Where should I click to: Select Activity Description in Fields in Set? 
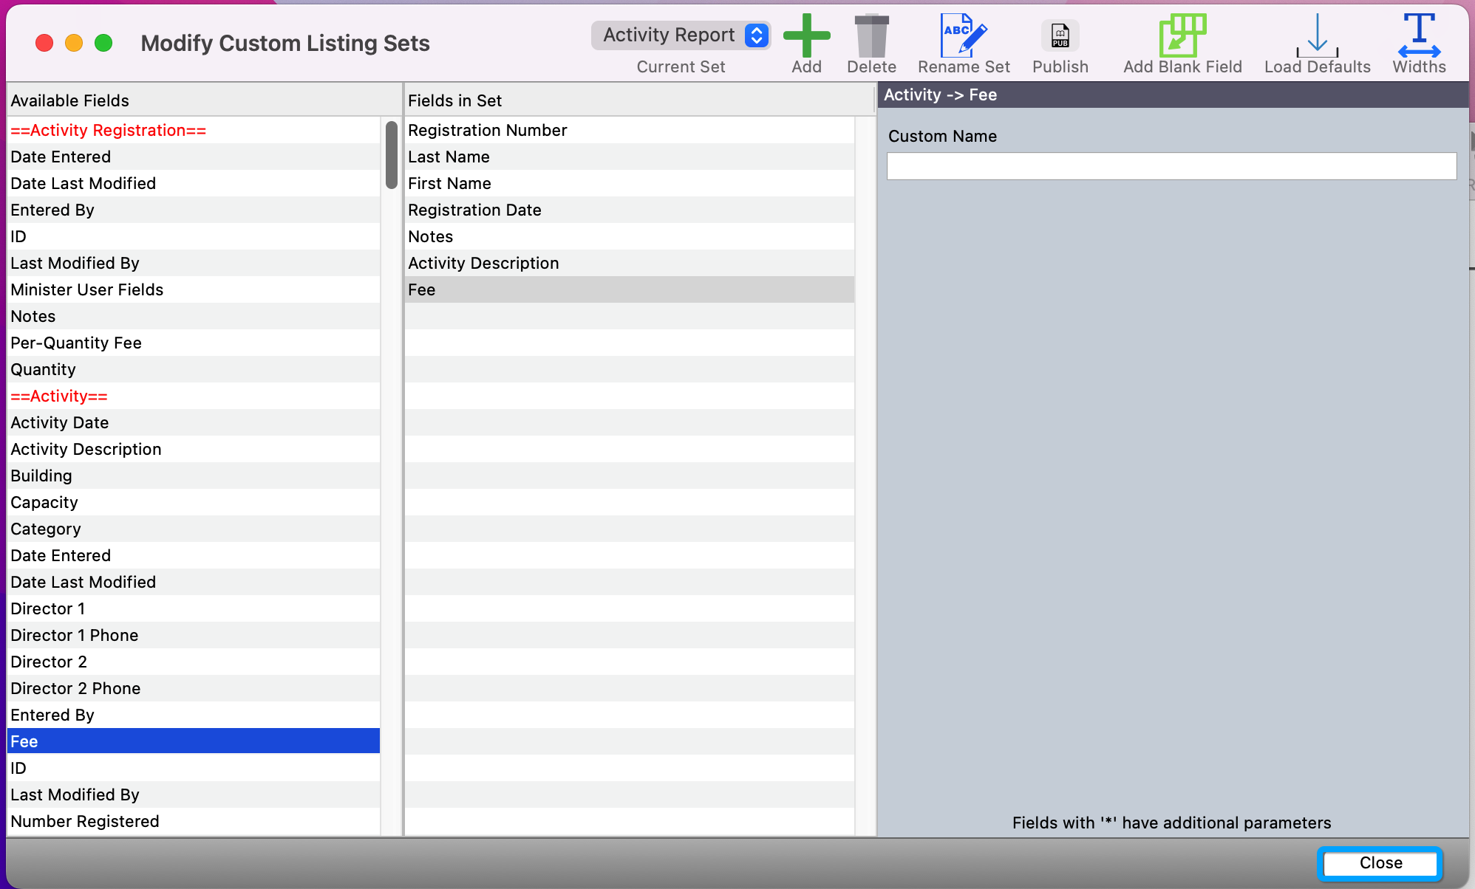pos(483,263)
